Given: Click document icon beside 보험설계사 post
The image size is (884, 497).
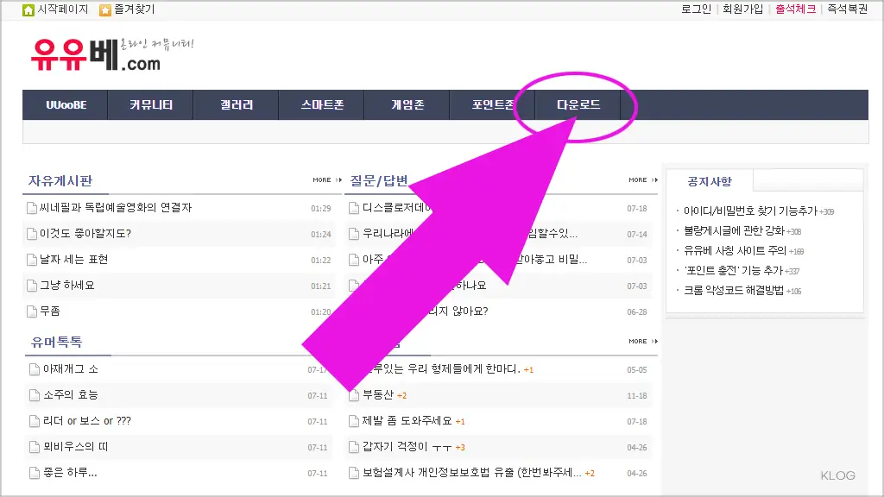Looking at the screenshot, I should pyautogui.click(x=354, y=474).
